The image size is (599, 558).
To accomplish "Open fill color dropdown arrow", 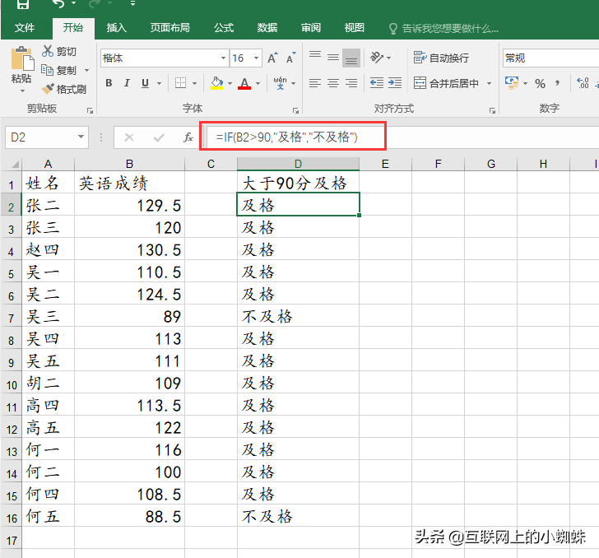I will (230, 83).
